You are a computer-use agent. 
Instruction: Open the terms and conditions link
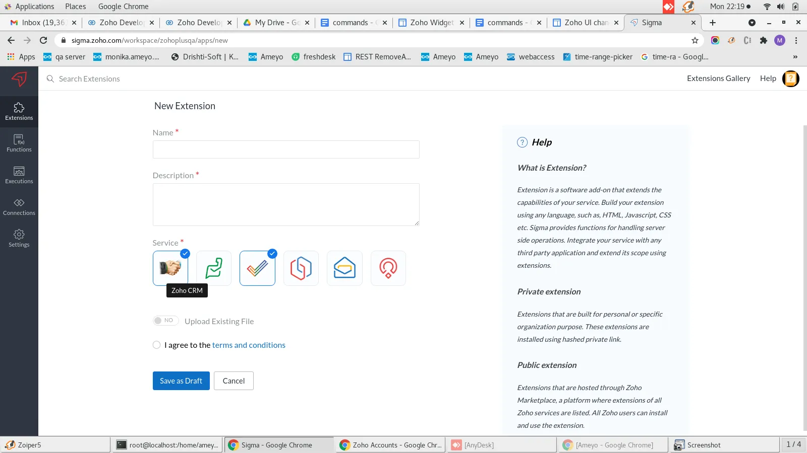(249, 345)
